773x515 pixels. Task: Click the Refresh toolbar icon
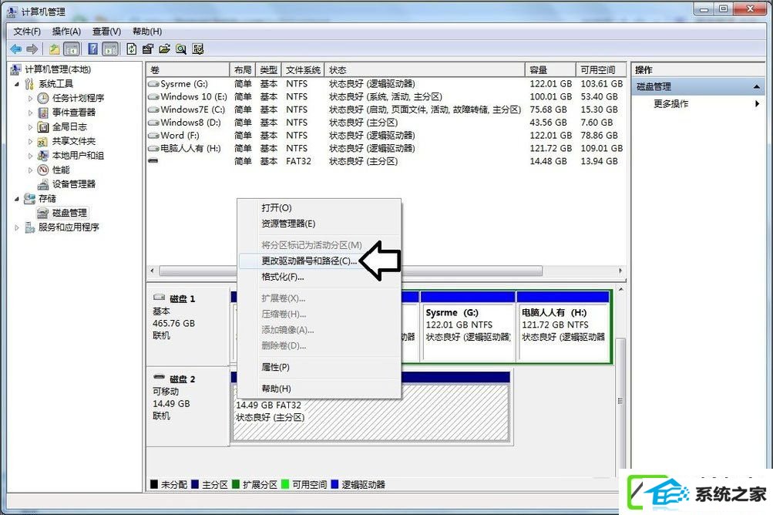132,49
